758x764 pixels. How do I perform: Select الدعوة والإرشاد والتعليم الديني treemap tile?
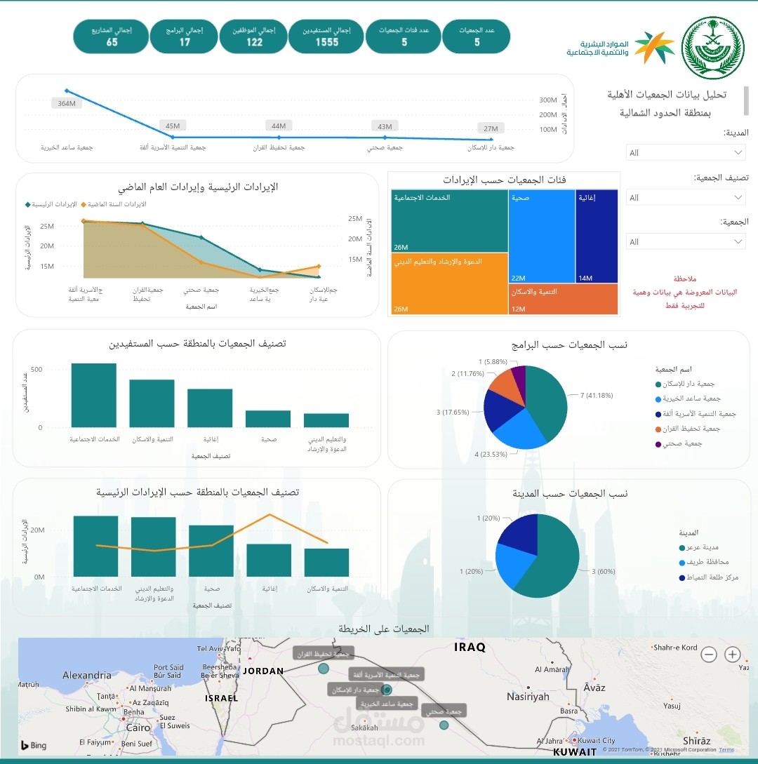click(x=449, y=283)
